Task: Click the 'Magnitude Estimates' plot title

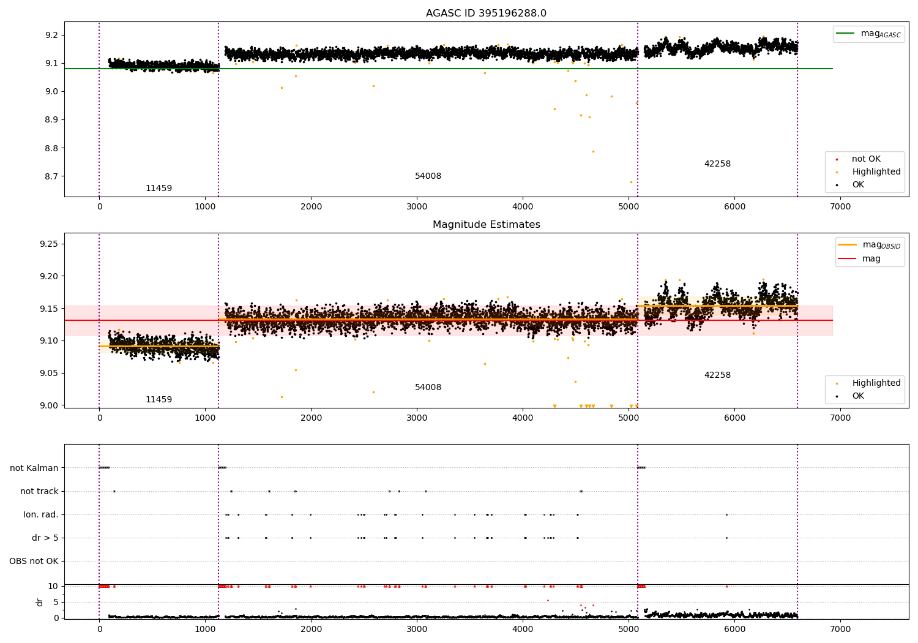Action: pos(486,225)
